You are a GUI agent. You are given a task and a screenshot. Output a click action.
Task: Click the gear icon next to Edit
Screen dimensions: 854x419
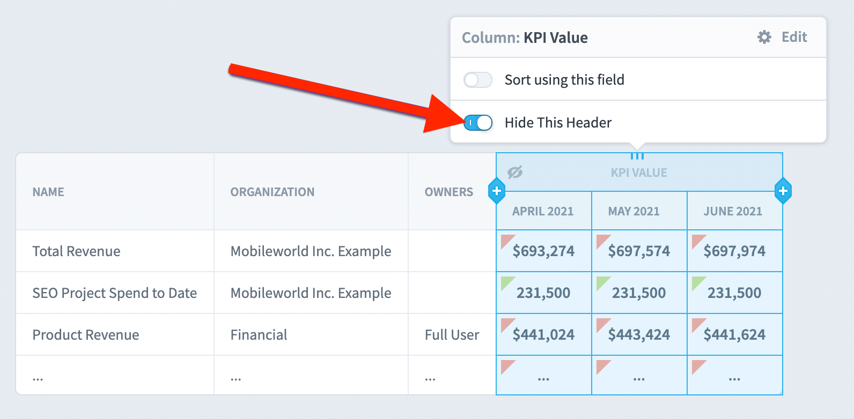coord(764,37)
